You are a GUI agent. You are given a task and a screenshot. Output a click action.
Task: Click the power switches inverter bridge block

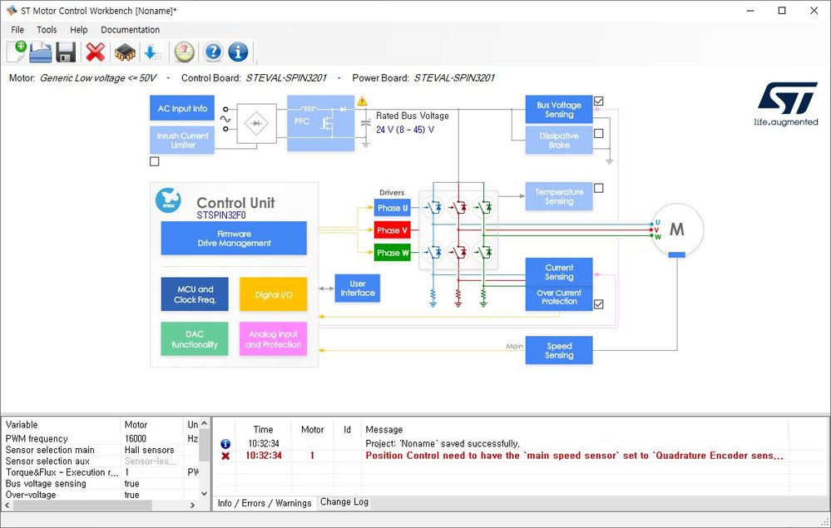pos(458,229)
